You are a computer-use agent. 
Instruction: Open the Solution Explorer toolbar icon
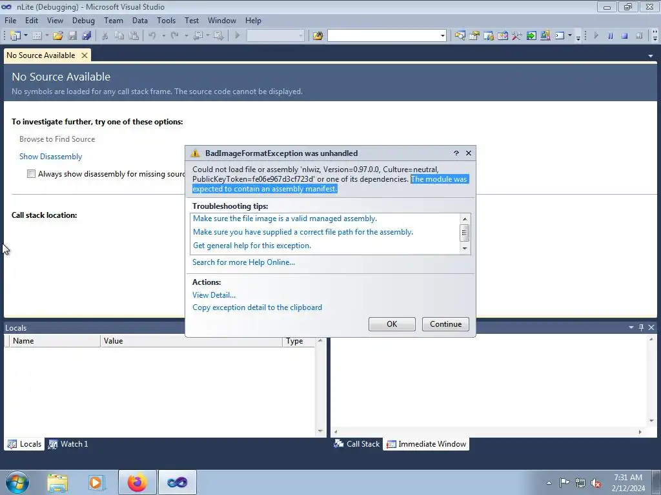[460, 36]
